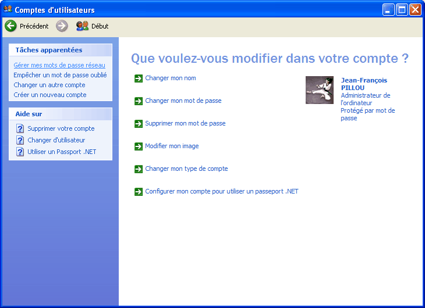This screenshot has height=308, width=425.
Task: Click the heading Que voulez-vous modifier dans votre compte
Action: pyautogui.click(x=270, y=59)
